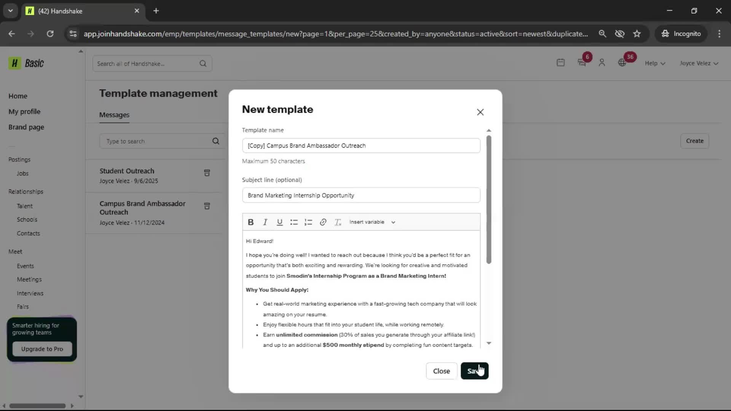This screenshot has width=731, height=411.
Task: Open Insert variable dropdown
Action: click(x=372, y=222)
